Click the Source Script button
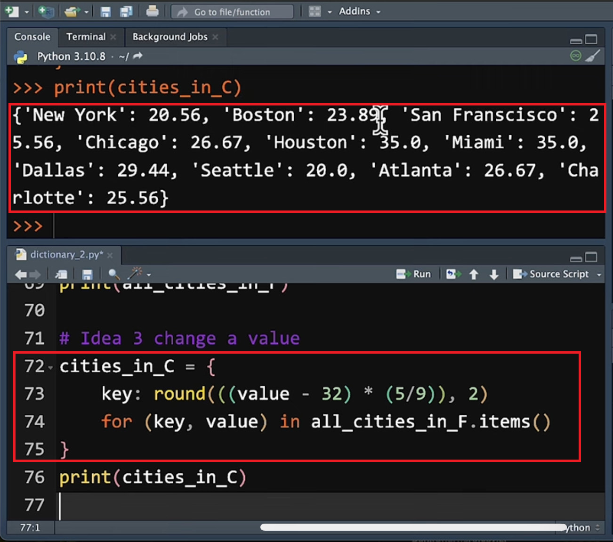The height and width of the screenshot is (542, 613). (x=551, y=274)
